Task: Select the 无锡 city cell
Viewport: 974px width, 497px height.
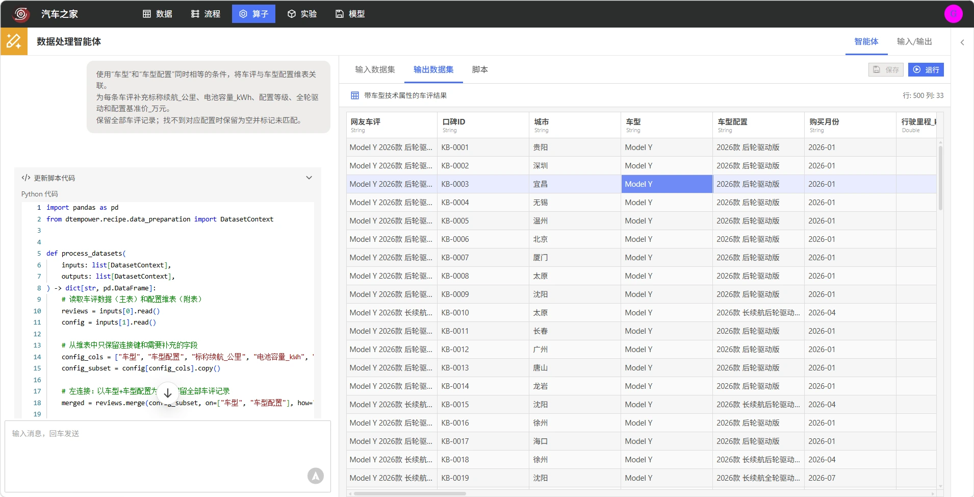Action: 575,203
